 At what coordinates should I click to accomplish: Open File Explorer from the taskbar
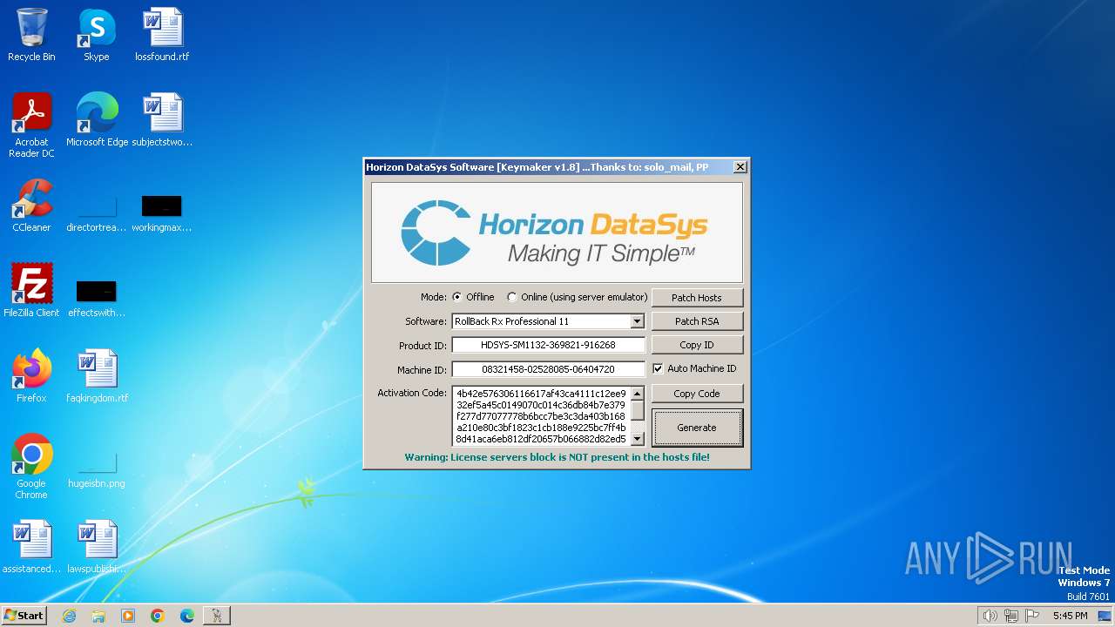pos(98,616)
